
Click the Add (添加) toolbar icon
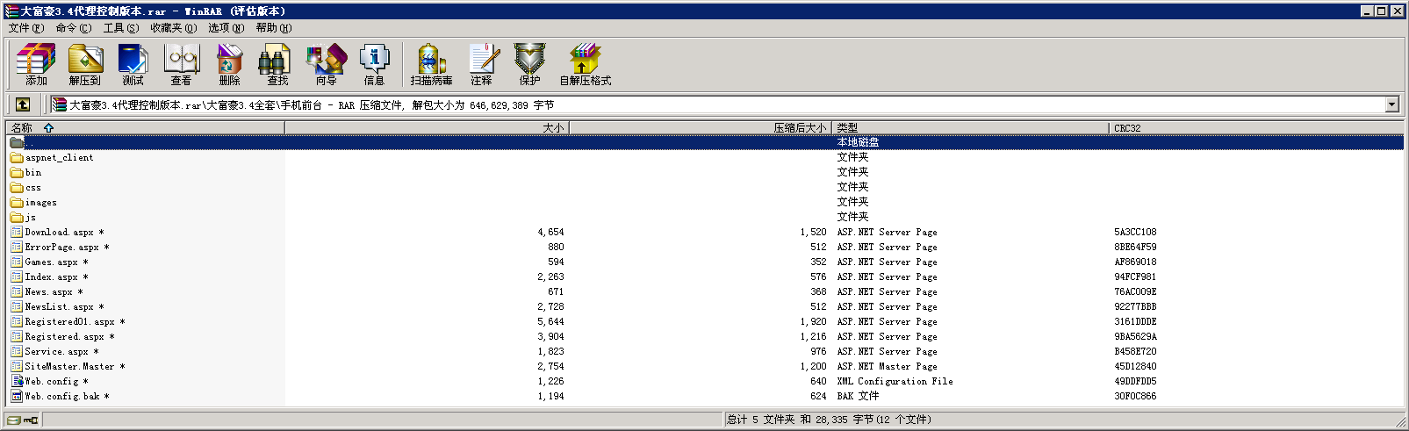click(36, 65)
